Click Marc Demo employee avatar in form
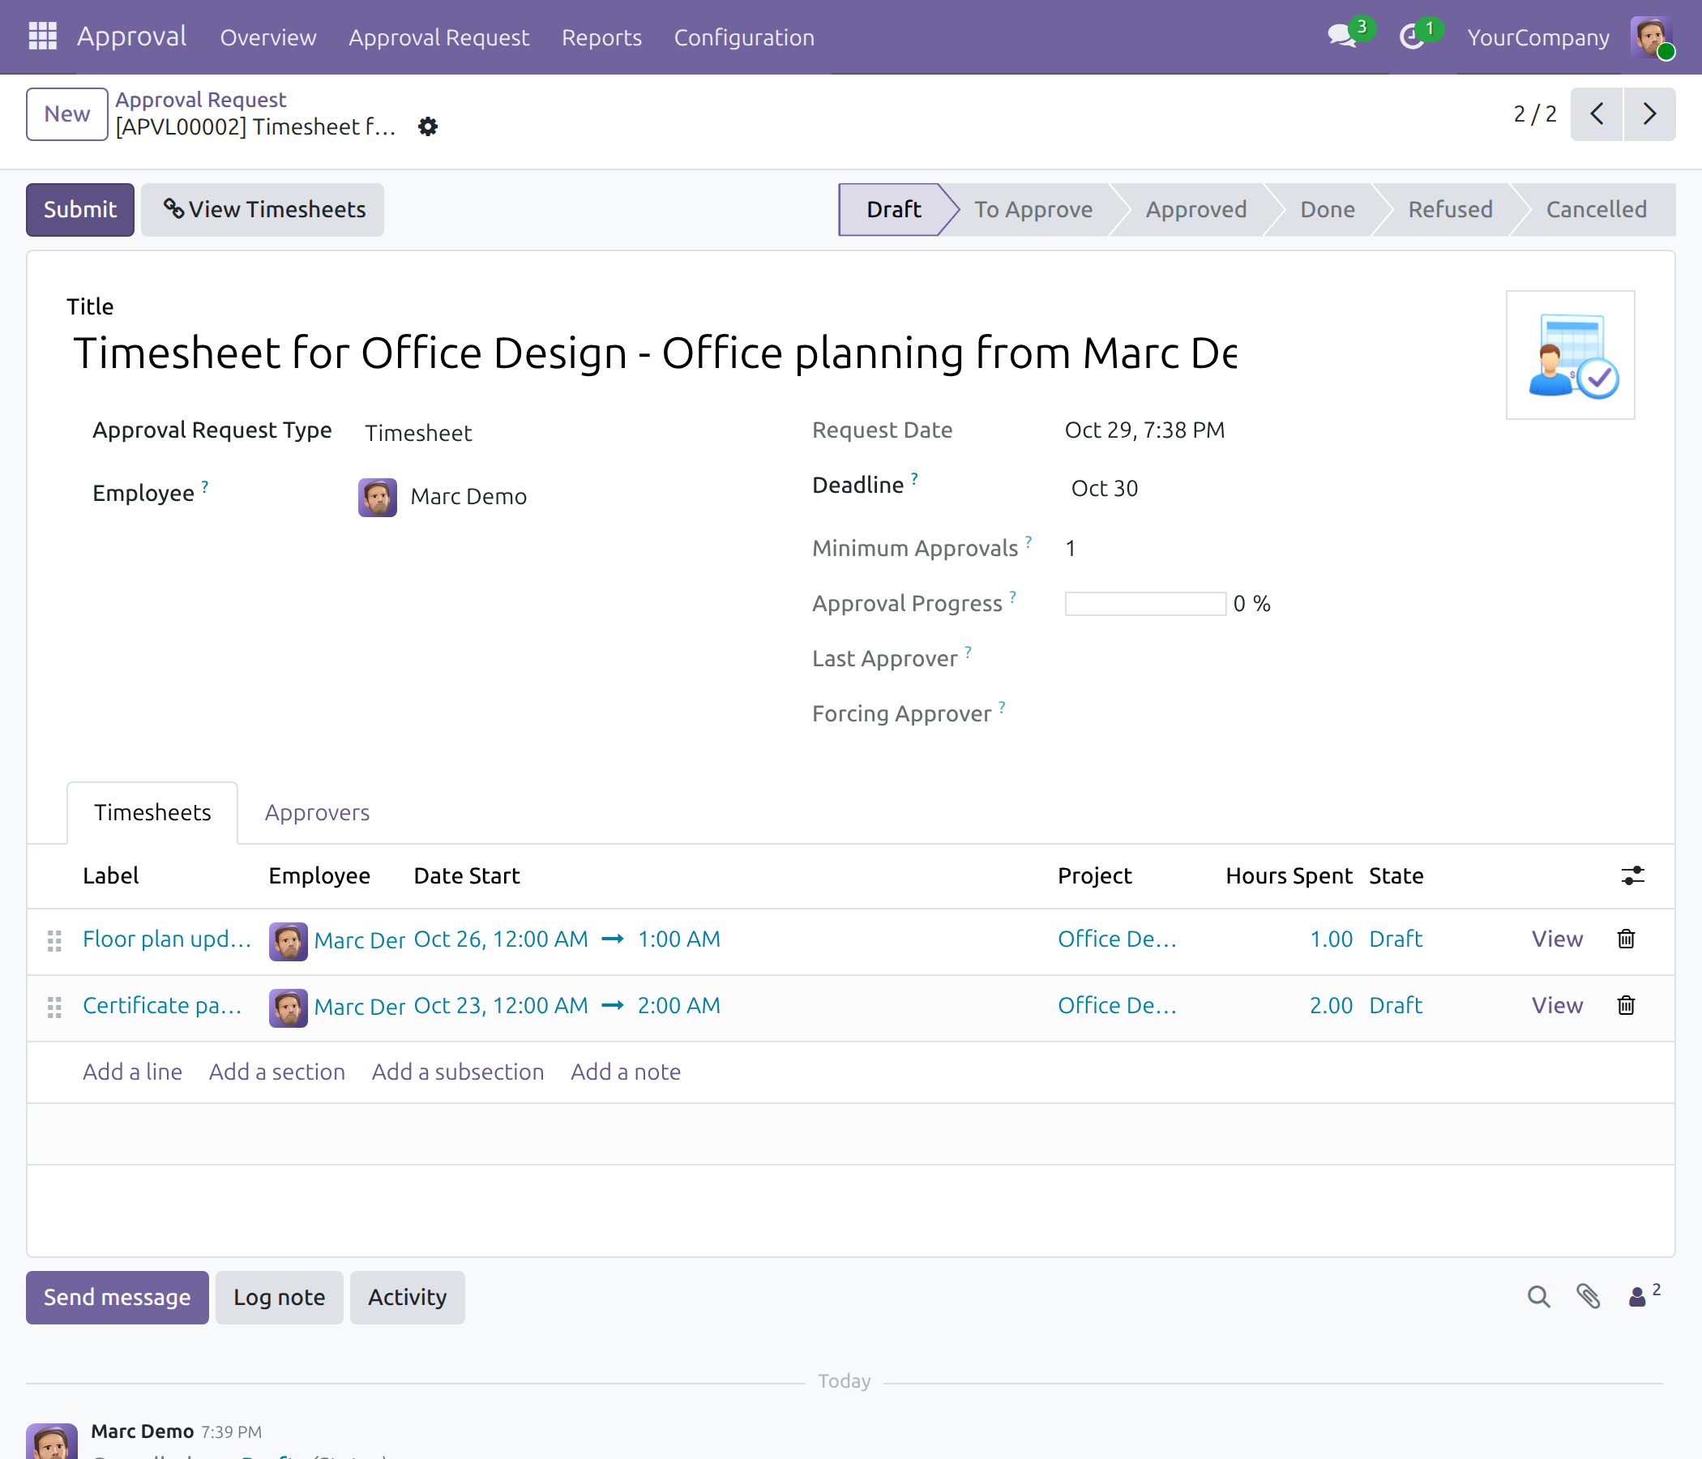 tap(378, 497)
